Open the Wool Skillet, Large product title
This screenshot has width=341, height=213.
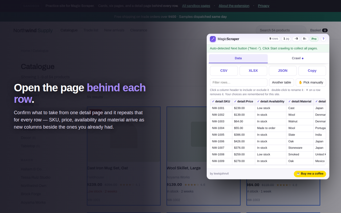pos(184,168)
